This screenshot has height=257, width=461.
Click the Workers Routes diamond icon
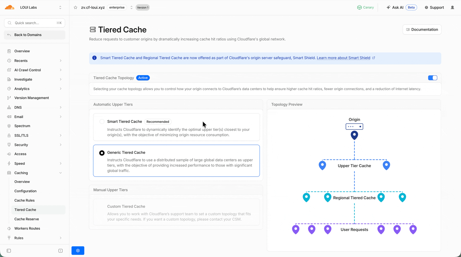click(9, 228)
